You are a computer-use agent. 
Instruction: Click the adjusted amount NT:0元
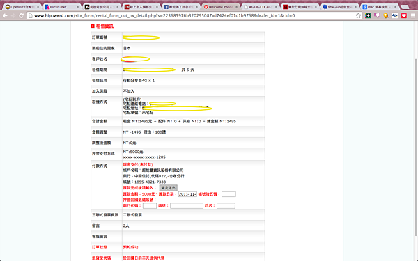(x=130, y=143)
